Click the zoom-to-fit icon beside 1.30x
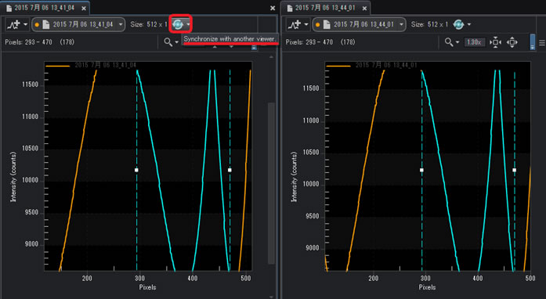The image size is (546, 299). pos(495,42)
